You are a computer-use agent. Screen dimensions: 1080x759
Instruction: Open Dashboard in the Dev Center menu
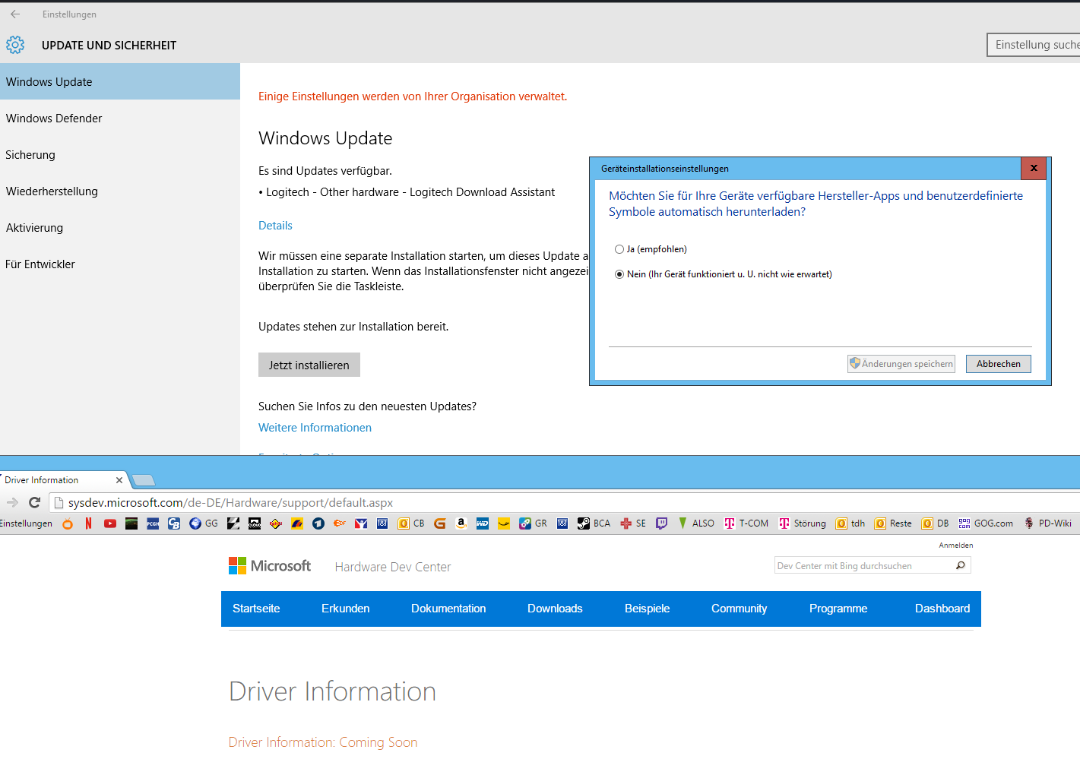(x=942, y=609)
